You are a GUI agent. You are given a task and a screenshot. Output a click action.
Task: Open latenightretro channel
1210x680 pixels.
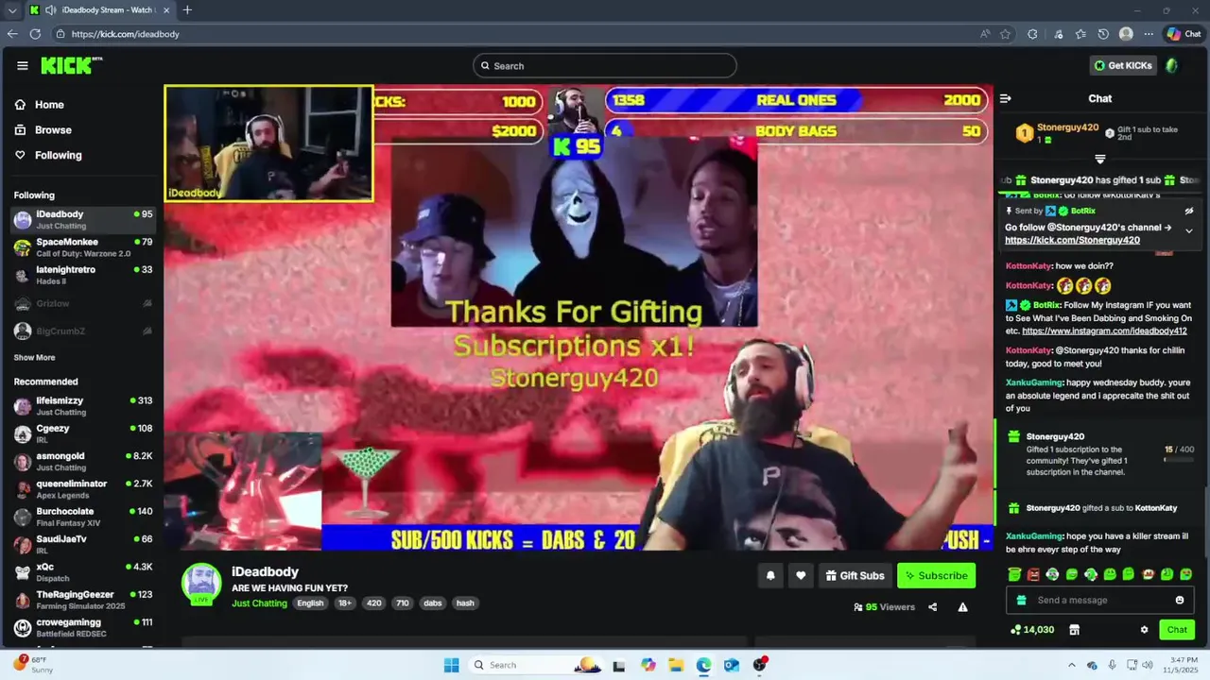click(x=83, y=275)
